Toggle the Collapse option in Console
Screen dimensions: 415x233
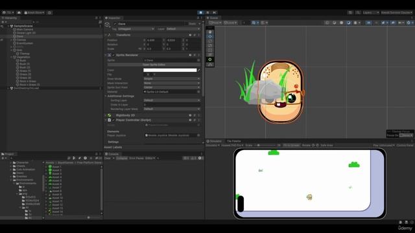pos(122,158)
